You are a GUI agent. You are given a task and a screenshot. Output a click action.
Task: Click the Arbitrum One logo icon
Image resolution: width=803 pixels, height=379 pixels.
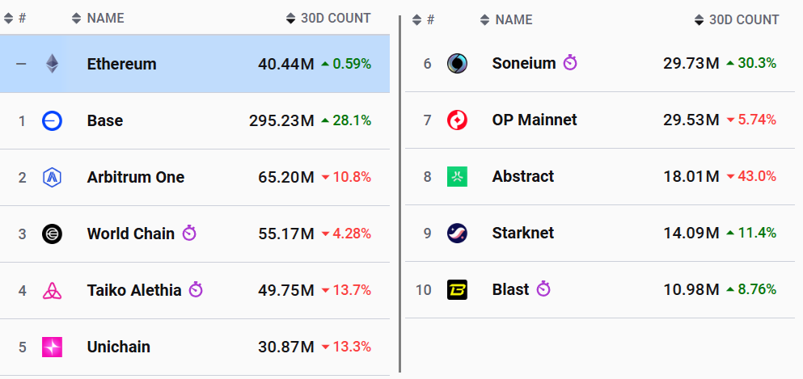point(53,177)
